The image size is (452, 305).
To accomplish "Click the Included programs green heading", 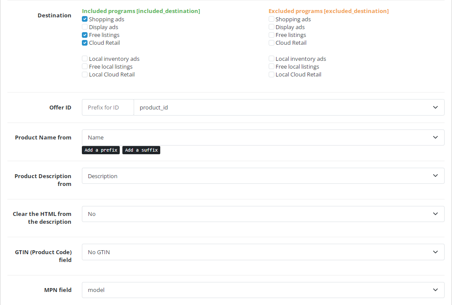I will pos(141,11).
